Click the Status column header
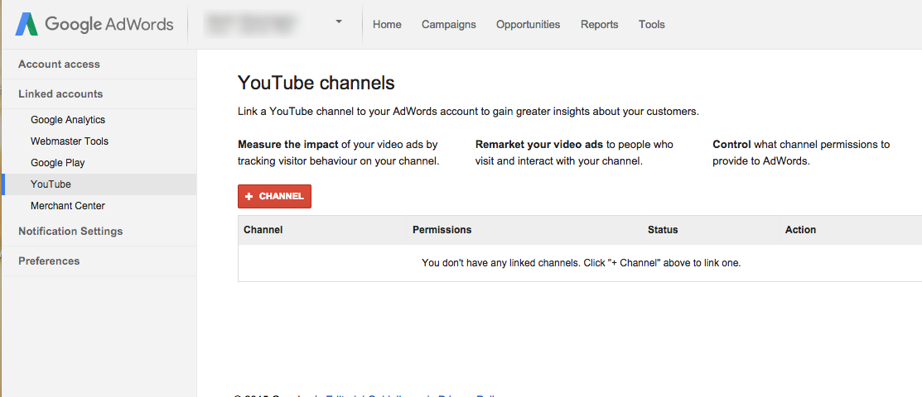Screen dimensions: 922x397 point(663,230)
